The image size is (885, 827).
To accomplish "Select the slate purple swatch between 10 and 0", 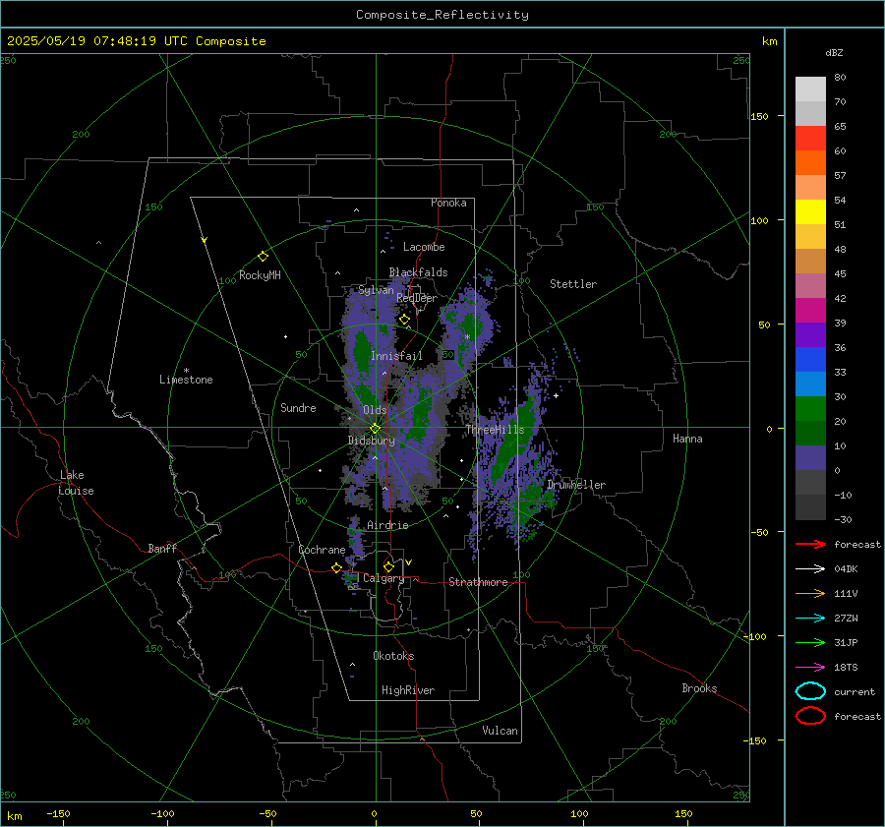I will (x=810, y=458).
